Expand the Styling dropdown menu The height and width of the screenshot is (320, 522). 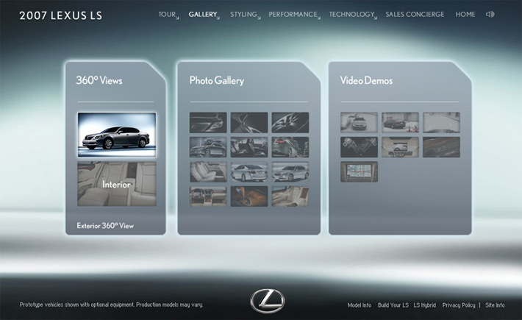(x=244, y=15)
